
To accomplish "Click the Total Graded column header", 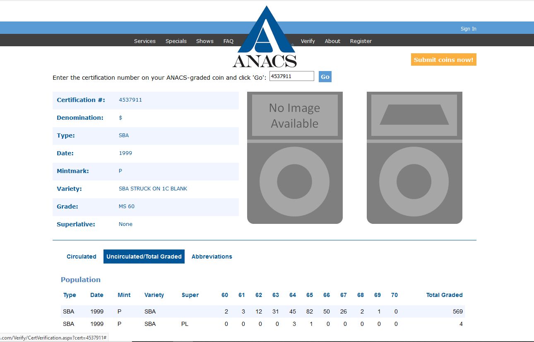I will [x=445, y=295].
